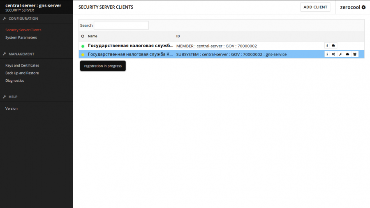Open local groups people icon for gns-service

[x=354, y=54]
